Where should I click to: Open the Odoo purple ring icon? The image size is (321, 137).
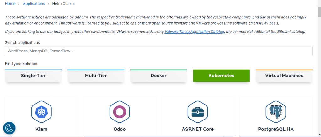click(120, 112)
